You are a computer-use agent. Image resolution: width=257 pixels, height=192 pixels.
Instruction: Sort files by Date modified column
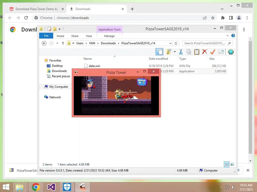tap(158, 59)
